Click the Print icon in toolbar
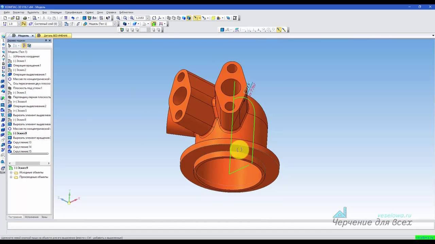 pos(25,18)
